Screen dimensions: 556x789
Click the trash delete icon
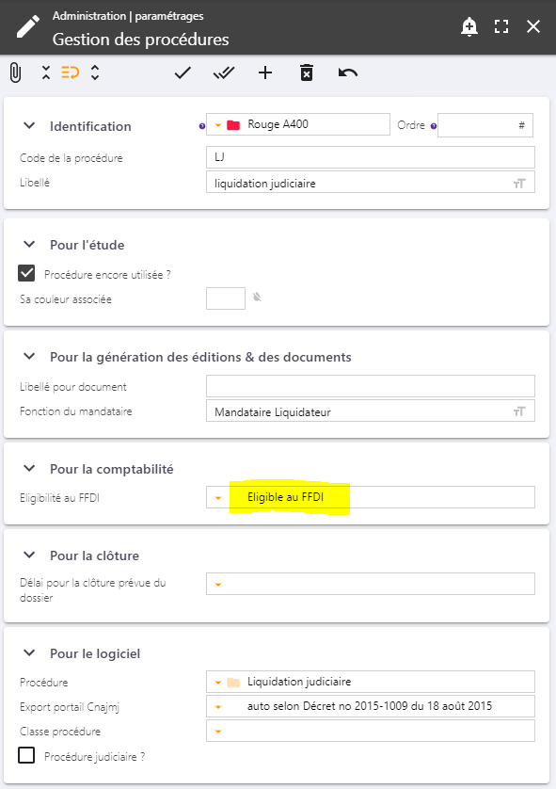[307, 72]
